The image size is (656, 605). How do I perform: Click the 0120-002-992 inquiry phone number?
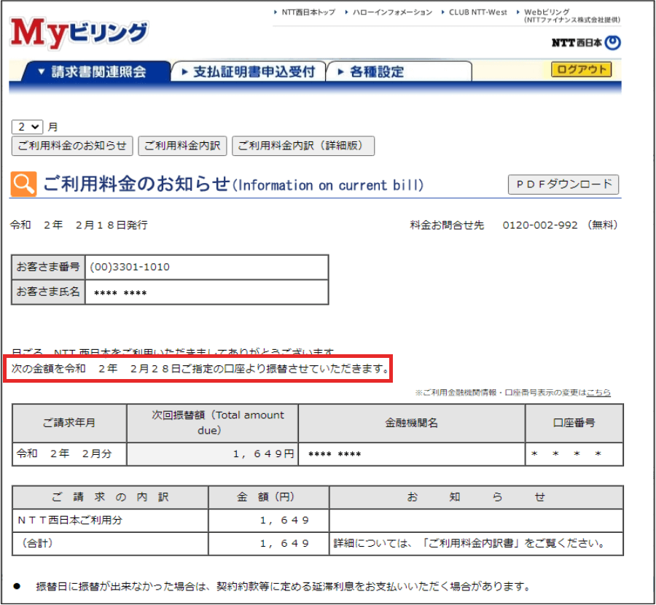click(x=539, y=225)
